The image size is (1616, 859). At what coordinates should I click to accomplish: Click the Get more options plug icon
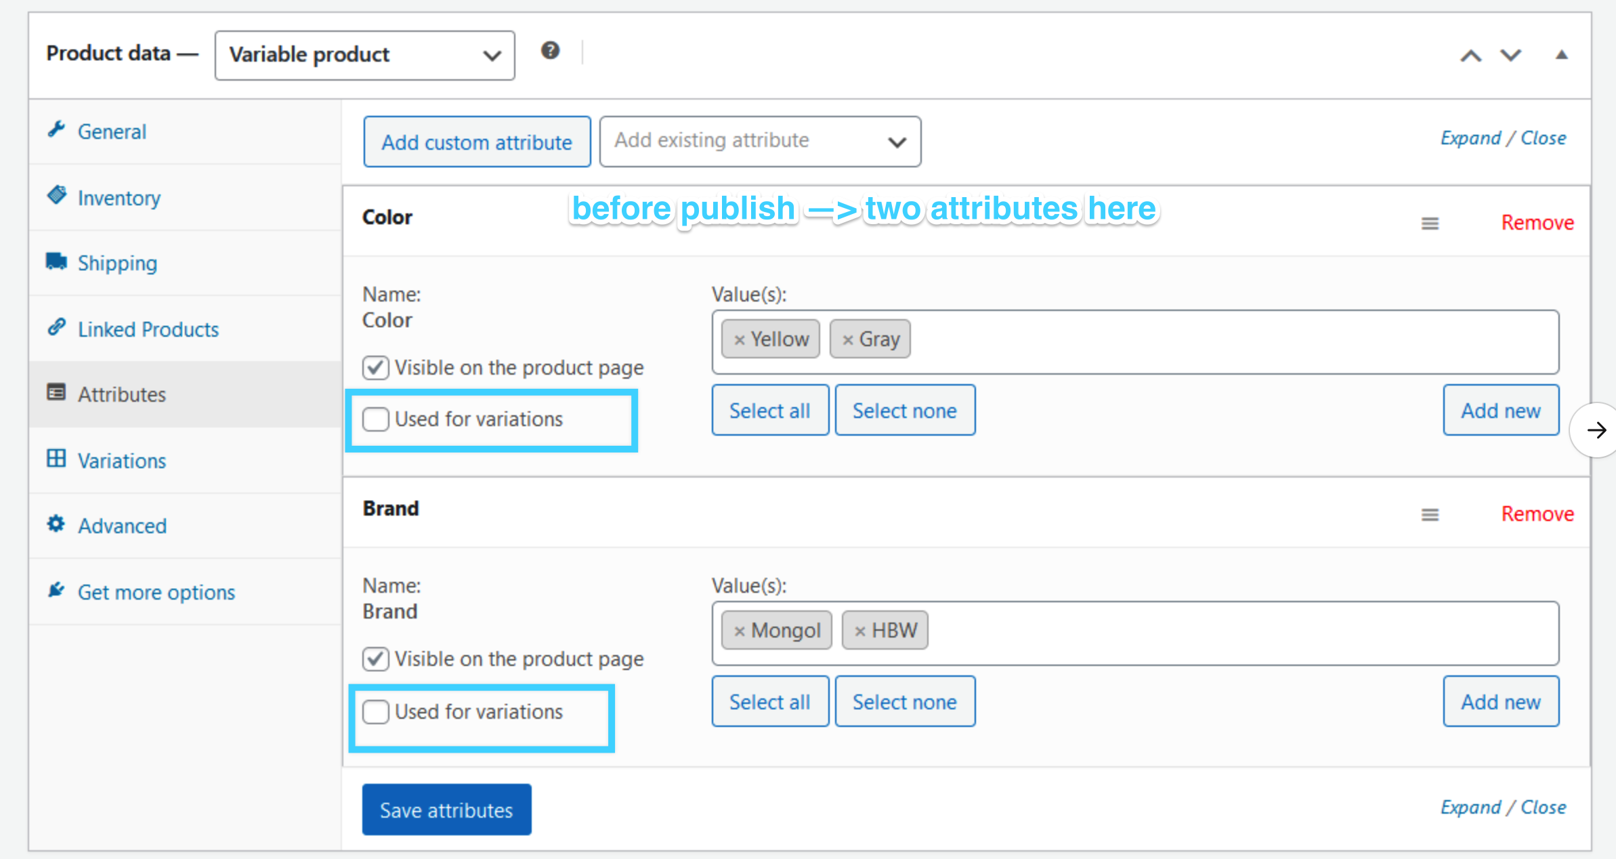click(57, 590)
